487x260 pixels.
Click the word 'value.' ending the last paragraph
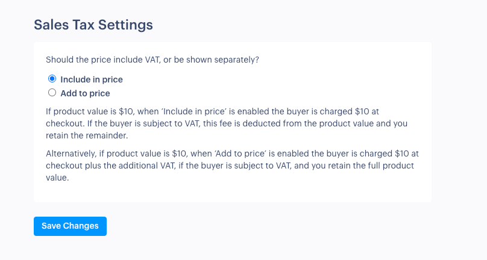pyautogui.click(x=57, y=178)
